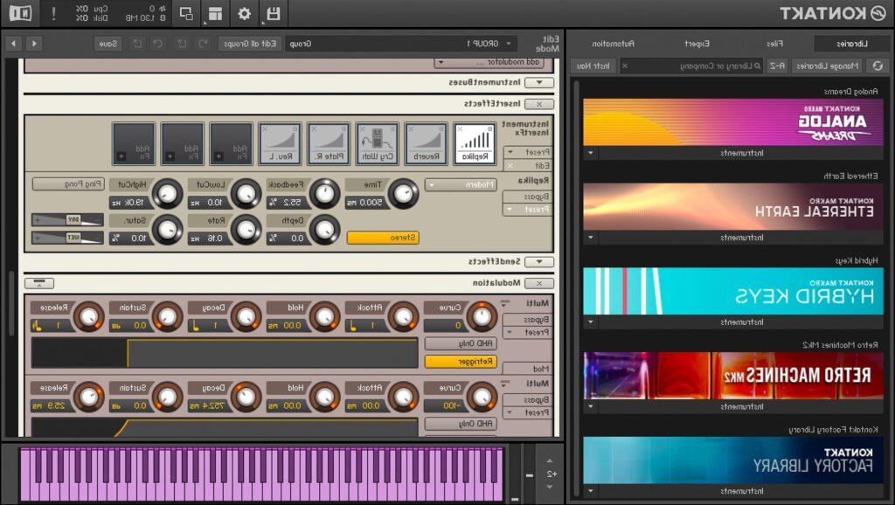Image resolution: width=895 pixels, height=505 pixels.
Task: Switch to the Libraries tab
Action: (x=851, y=44)
